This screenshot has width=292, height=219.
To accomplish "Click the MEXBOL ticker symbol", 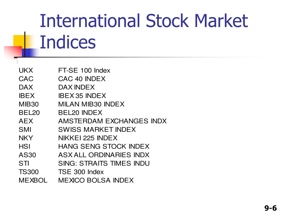I will pyautogui.click(x=33, y=180).
